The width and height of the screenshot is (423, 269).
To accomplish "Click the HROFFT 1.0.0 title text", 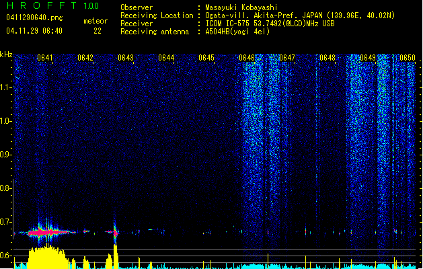I will [x=53, y=5].
